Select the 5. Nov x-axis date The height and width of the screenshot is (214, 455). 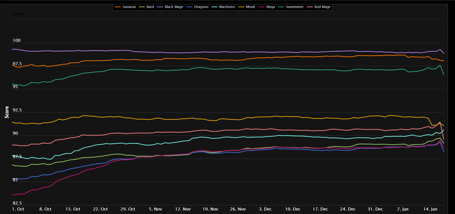click(x=155, y=209)
